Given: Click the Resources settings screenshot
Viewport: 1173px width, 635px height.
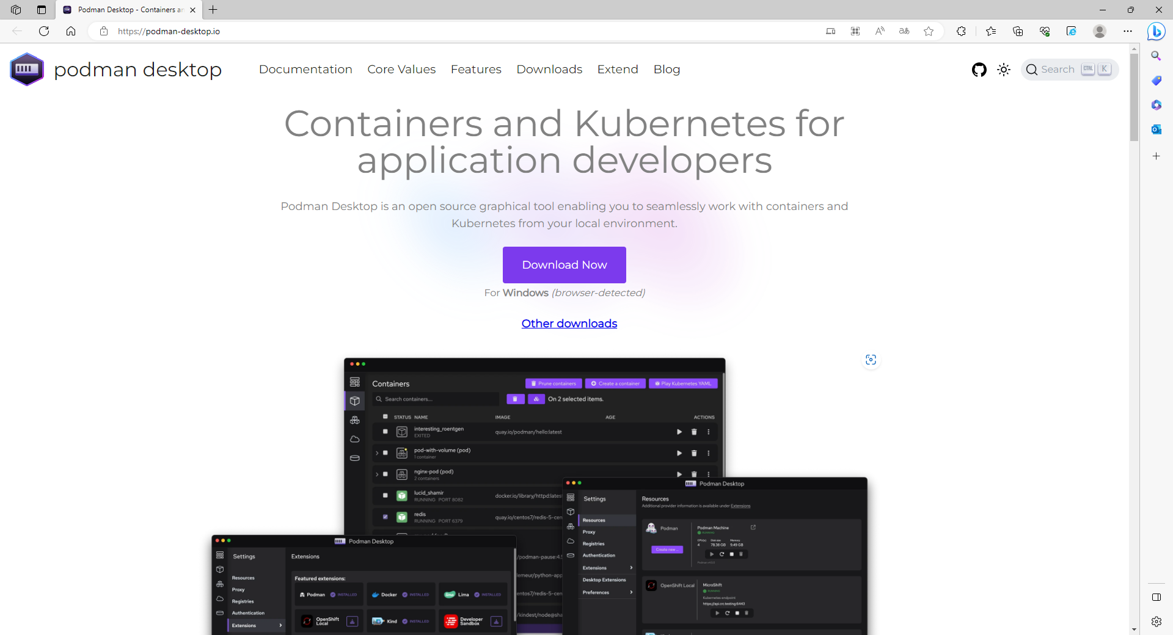Looking at the screenshot, I should pyautogui.click(x=715, y=556).
